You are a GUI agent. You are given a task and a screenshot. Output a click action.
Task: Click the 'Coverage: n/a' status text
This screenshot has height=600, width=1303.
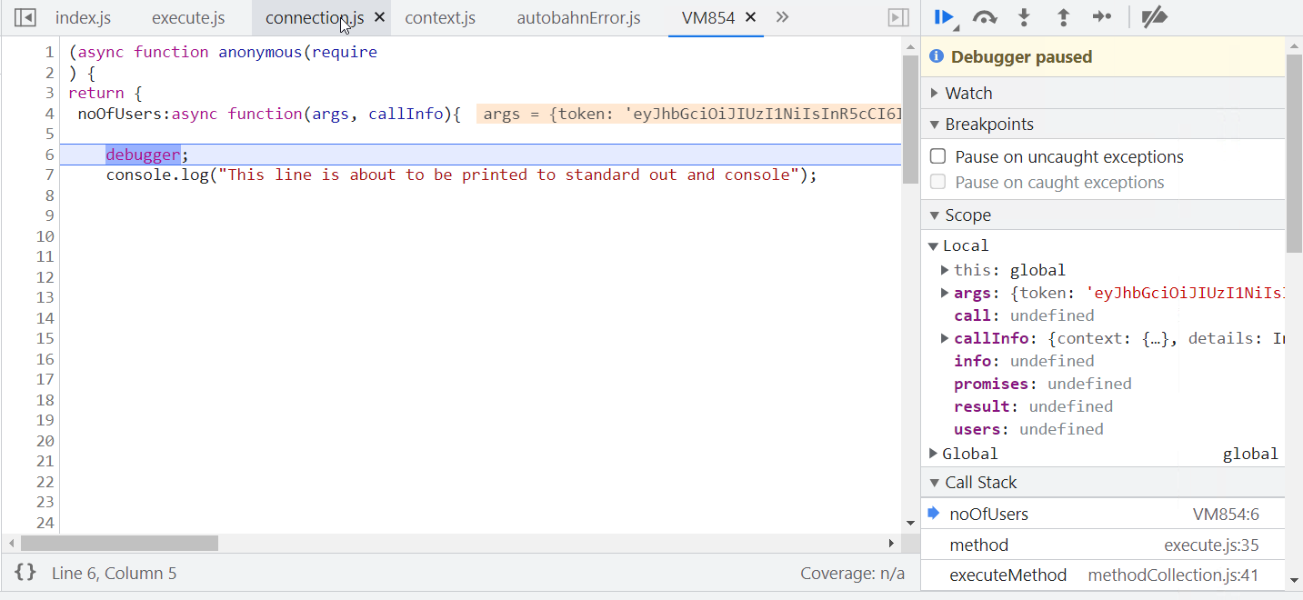tap(852, 574)
